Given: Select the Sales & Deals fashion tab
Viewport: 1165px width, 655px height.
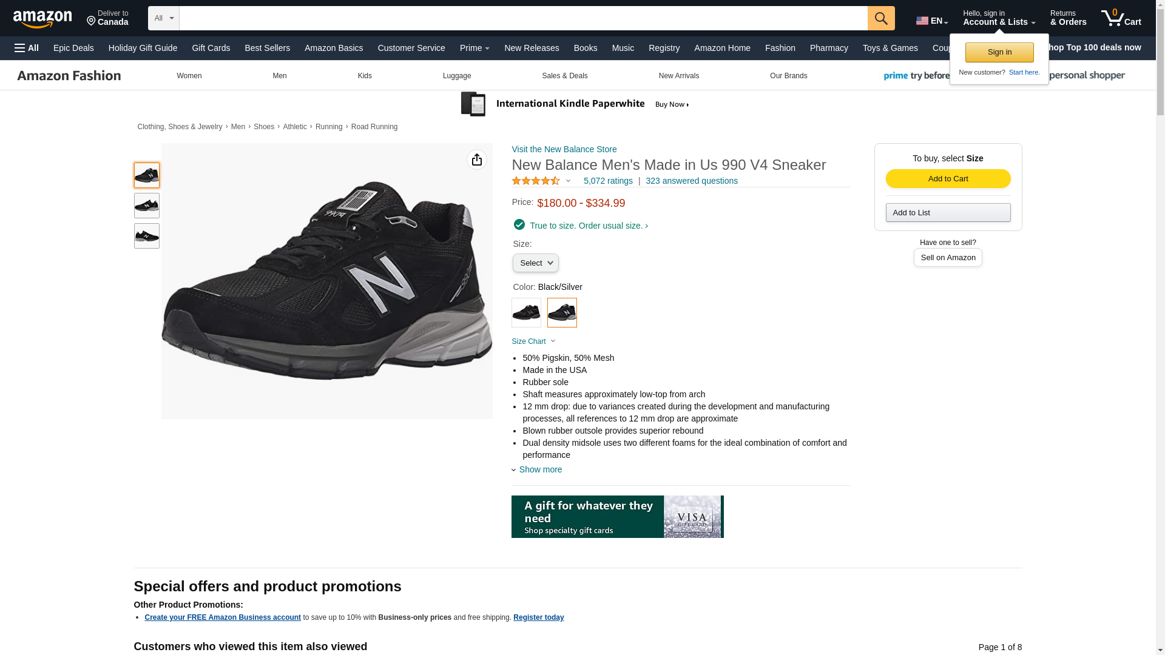Looking at the screenshot, I should coord(565,76).
